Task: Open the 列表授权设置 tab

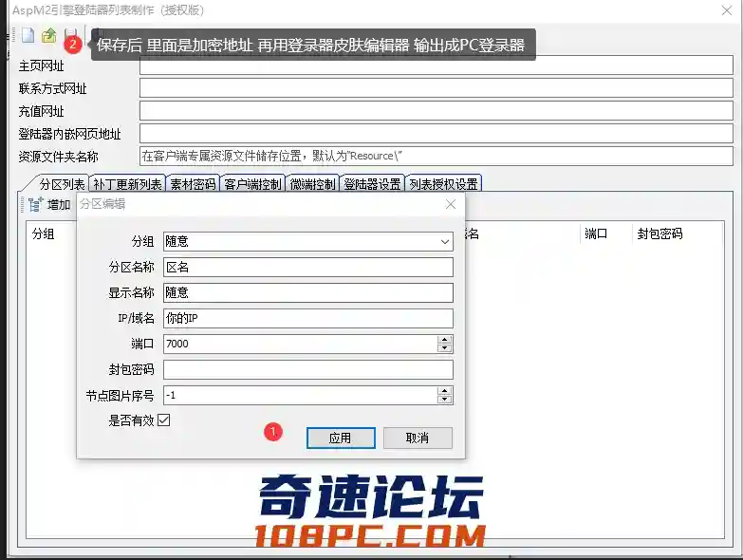Action: (x=443, y=184)
